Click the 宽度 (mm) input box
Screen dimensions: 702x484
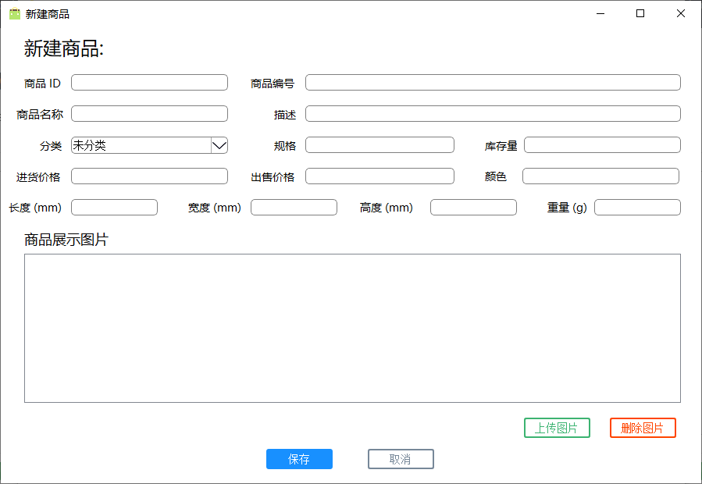tap(294, 208)
